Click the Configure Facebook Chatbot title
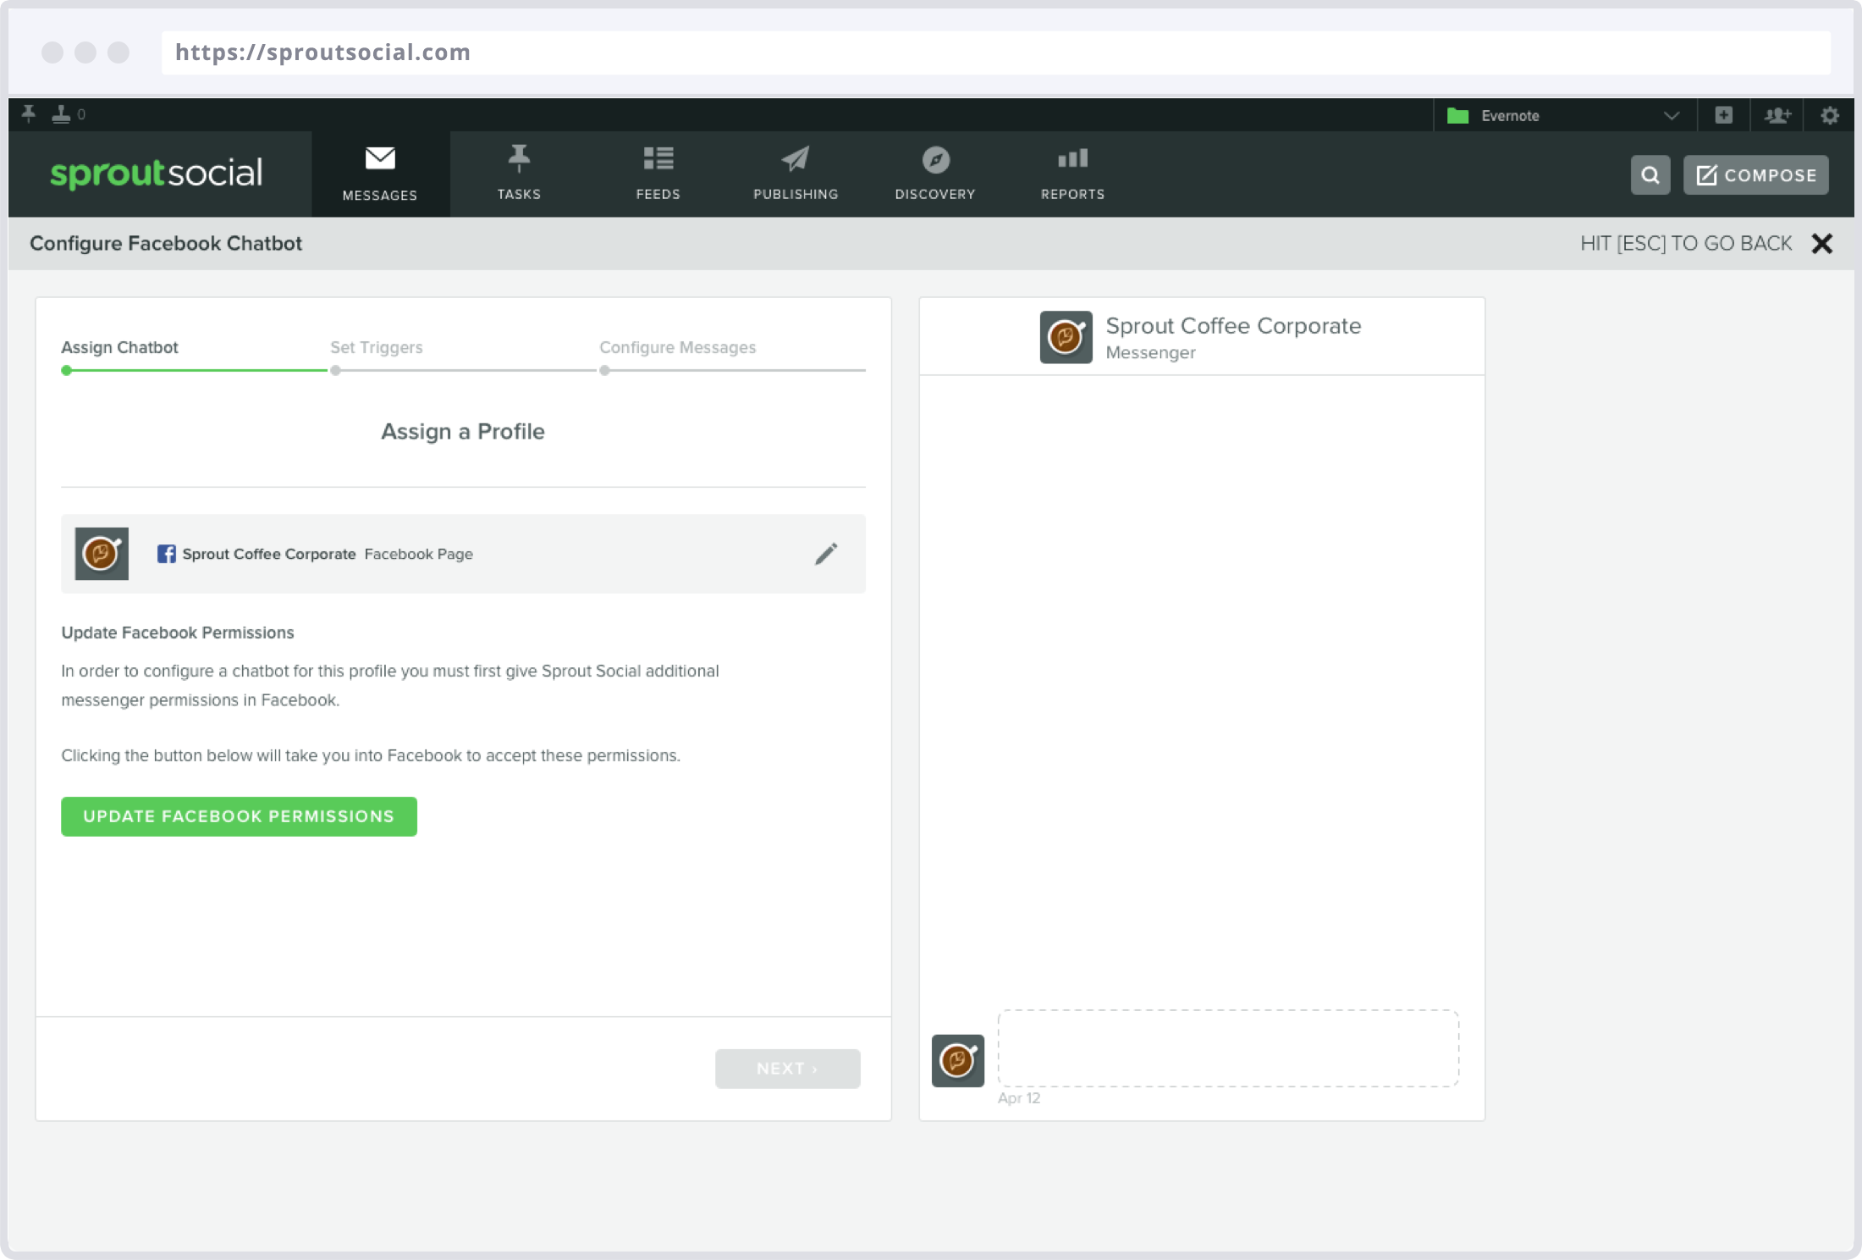The width and height of the screenshot is (1862, 1260). point(166,244)
